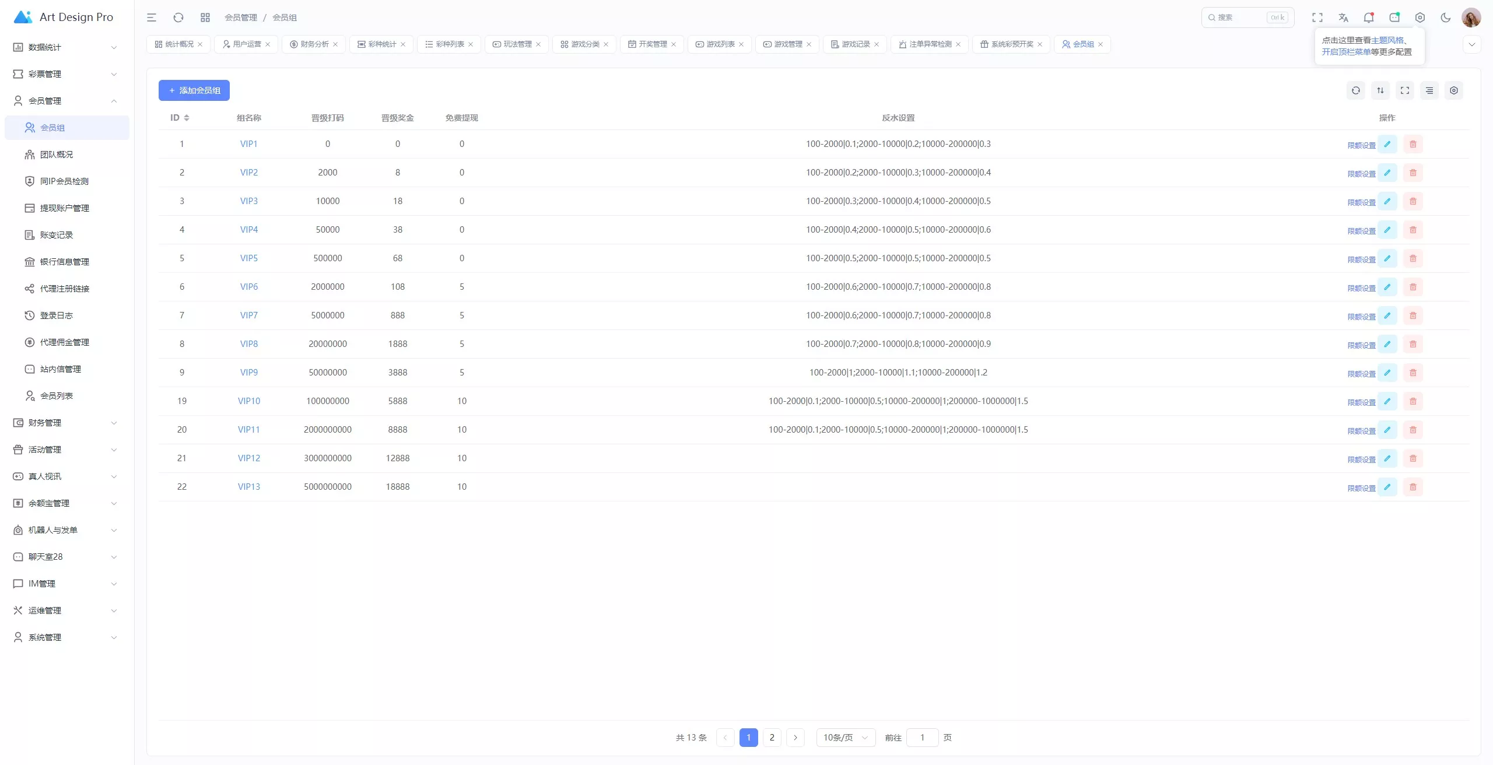Viewport: 1493px width, 765px height.
Task: Open the 10条/页 page size dropdown
Action: [845, 738]
